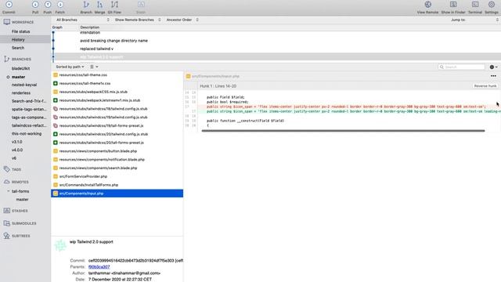The width and height of the screenshot is (501, 282).
Task: Select the this-not-working branch
Action: [x=27, y=134]
